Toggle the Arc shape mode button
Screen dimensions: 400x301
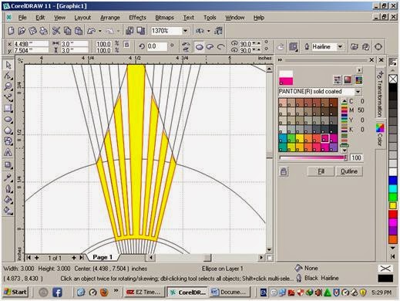click(220, 47)
